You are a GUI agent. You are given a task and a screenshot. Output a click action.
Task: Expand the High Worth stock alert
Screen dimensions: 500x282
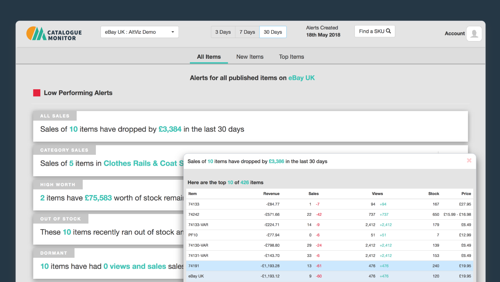(110, 198)
